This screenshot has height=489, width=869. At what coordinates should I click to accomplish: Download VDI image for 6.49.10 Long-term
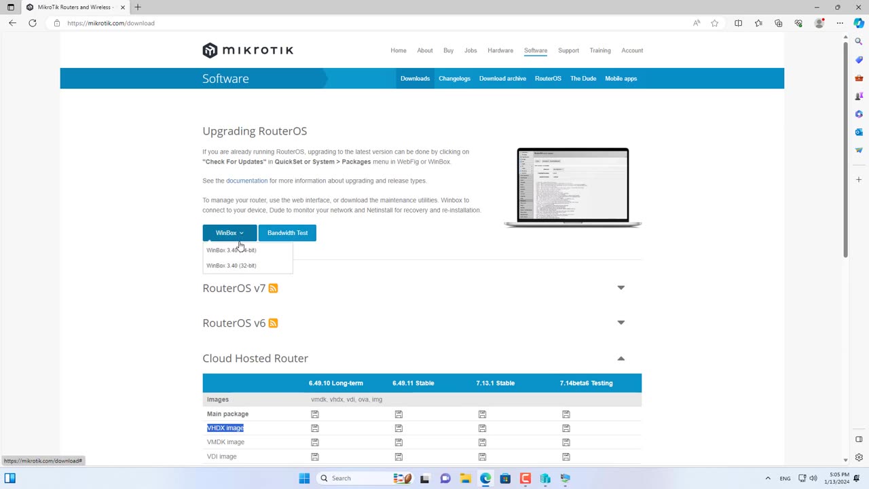(x=314, y=456)
